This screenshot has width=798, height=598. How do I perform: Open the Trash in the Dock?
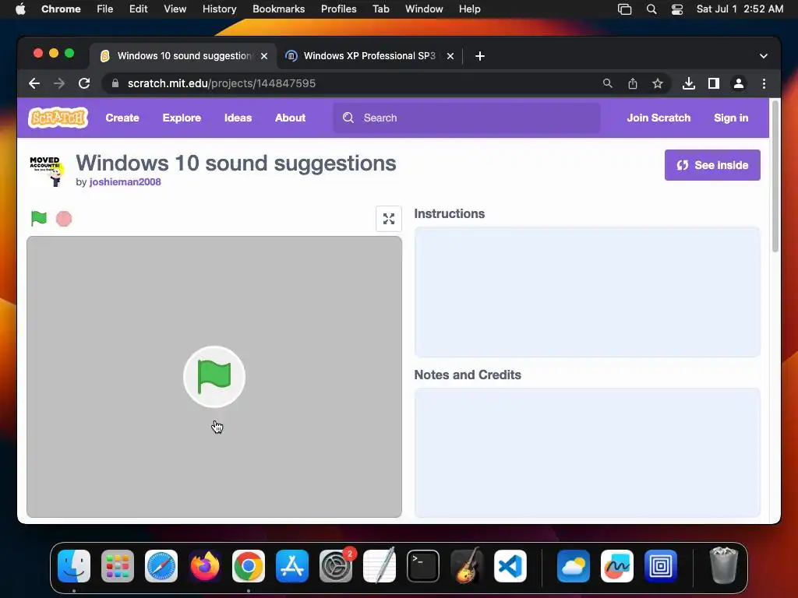click(x=724, y=565)
